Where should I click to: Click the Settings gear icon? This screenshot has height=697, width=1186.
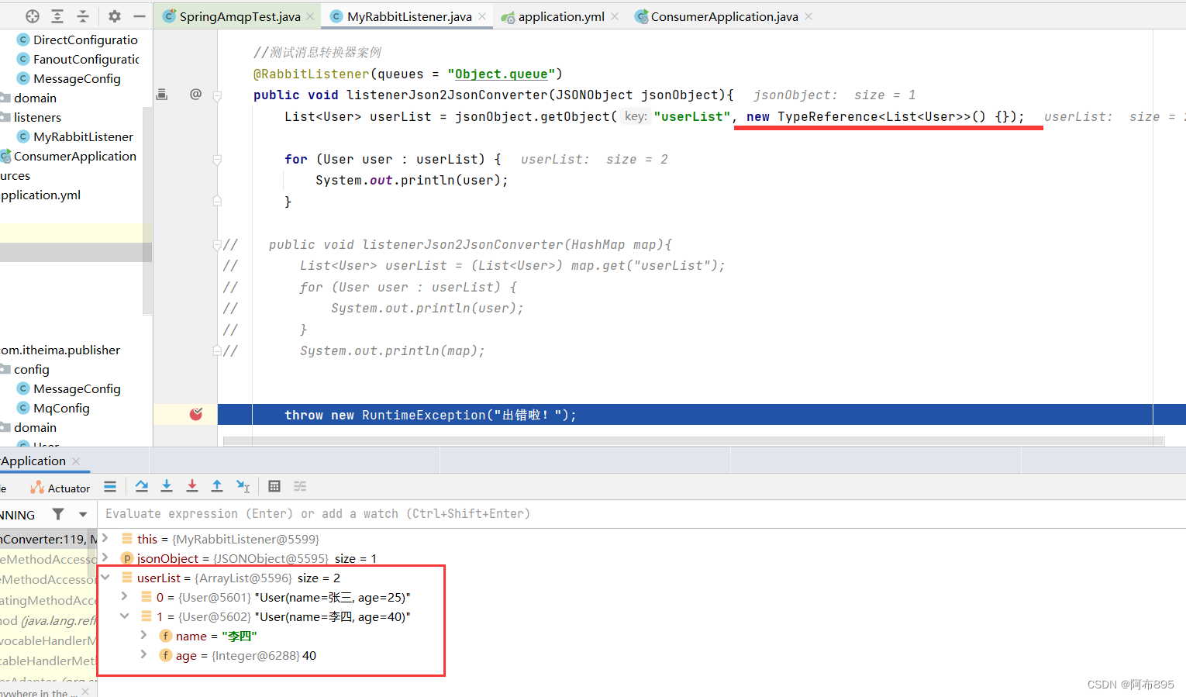(x=114, y=16)
